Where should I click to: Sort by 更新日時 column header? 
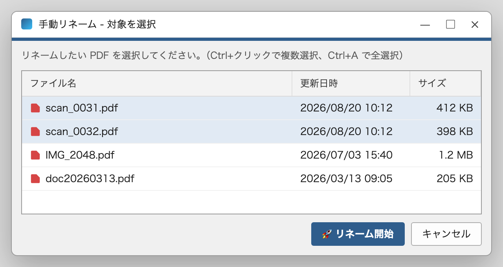click(351, 83)
